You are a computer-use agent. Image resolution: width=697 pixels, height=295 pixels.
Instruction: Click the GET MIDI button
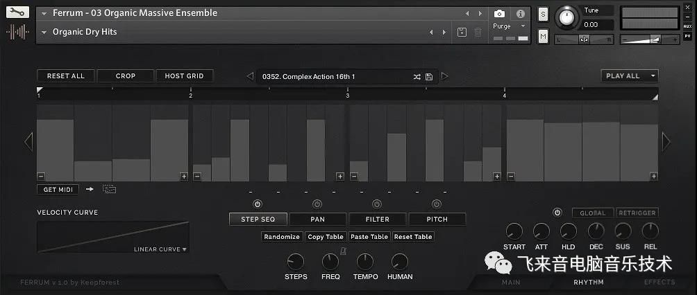click(x=58, y=190)
